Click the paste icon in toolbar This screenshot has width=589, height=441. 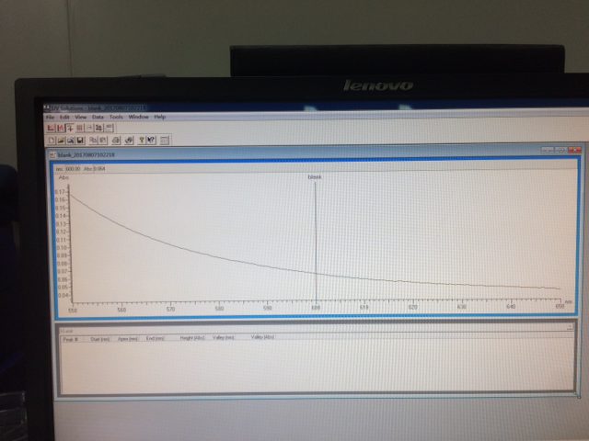[102, 141]
